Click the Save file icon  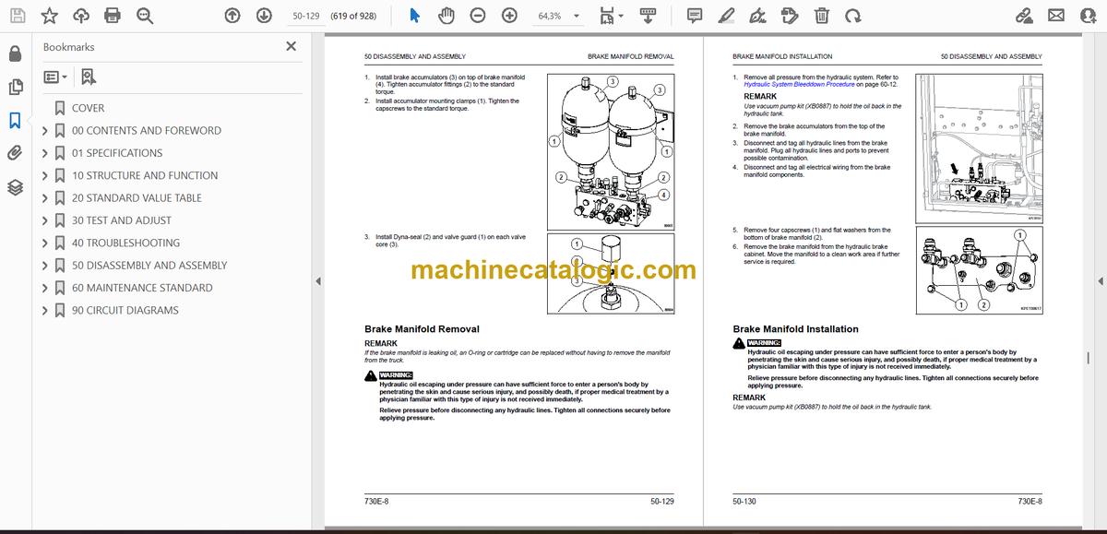(x=18, y=16)
